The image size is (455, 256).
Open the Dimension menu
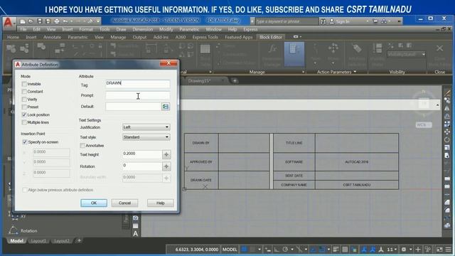pos(142,29)
